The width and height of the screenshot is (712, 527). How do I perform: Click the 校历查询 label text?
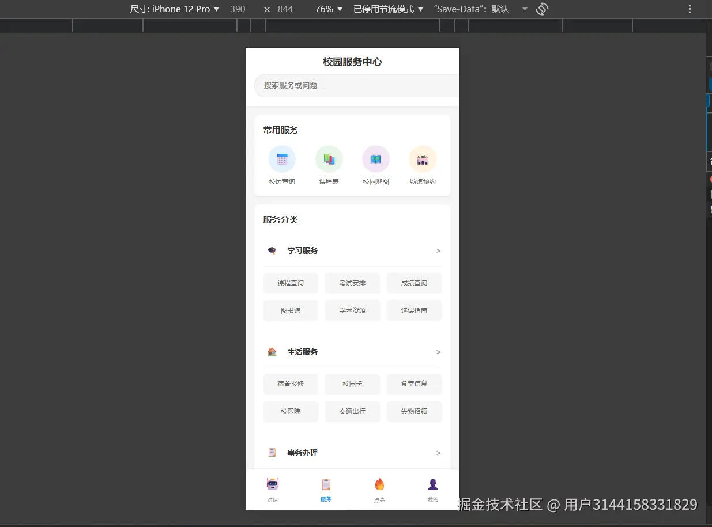282,181
